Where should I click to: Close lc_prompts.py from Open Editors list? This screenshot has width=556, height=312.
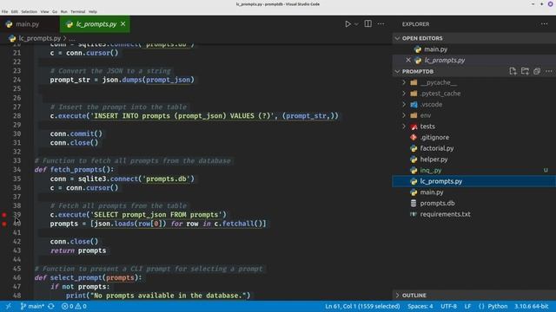408,60
